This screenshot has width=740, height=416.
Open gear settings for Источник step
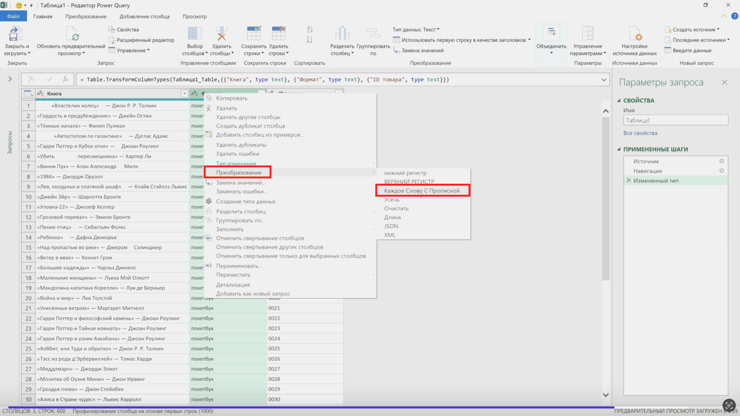click(x=721, y=162)
